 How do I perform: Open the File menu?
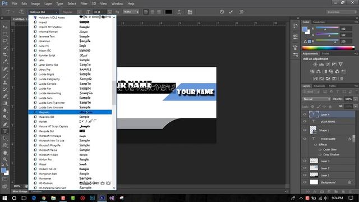[x=15, y=4]
